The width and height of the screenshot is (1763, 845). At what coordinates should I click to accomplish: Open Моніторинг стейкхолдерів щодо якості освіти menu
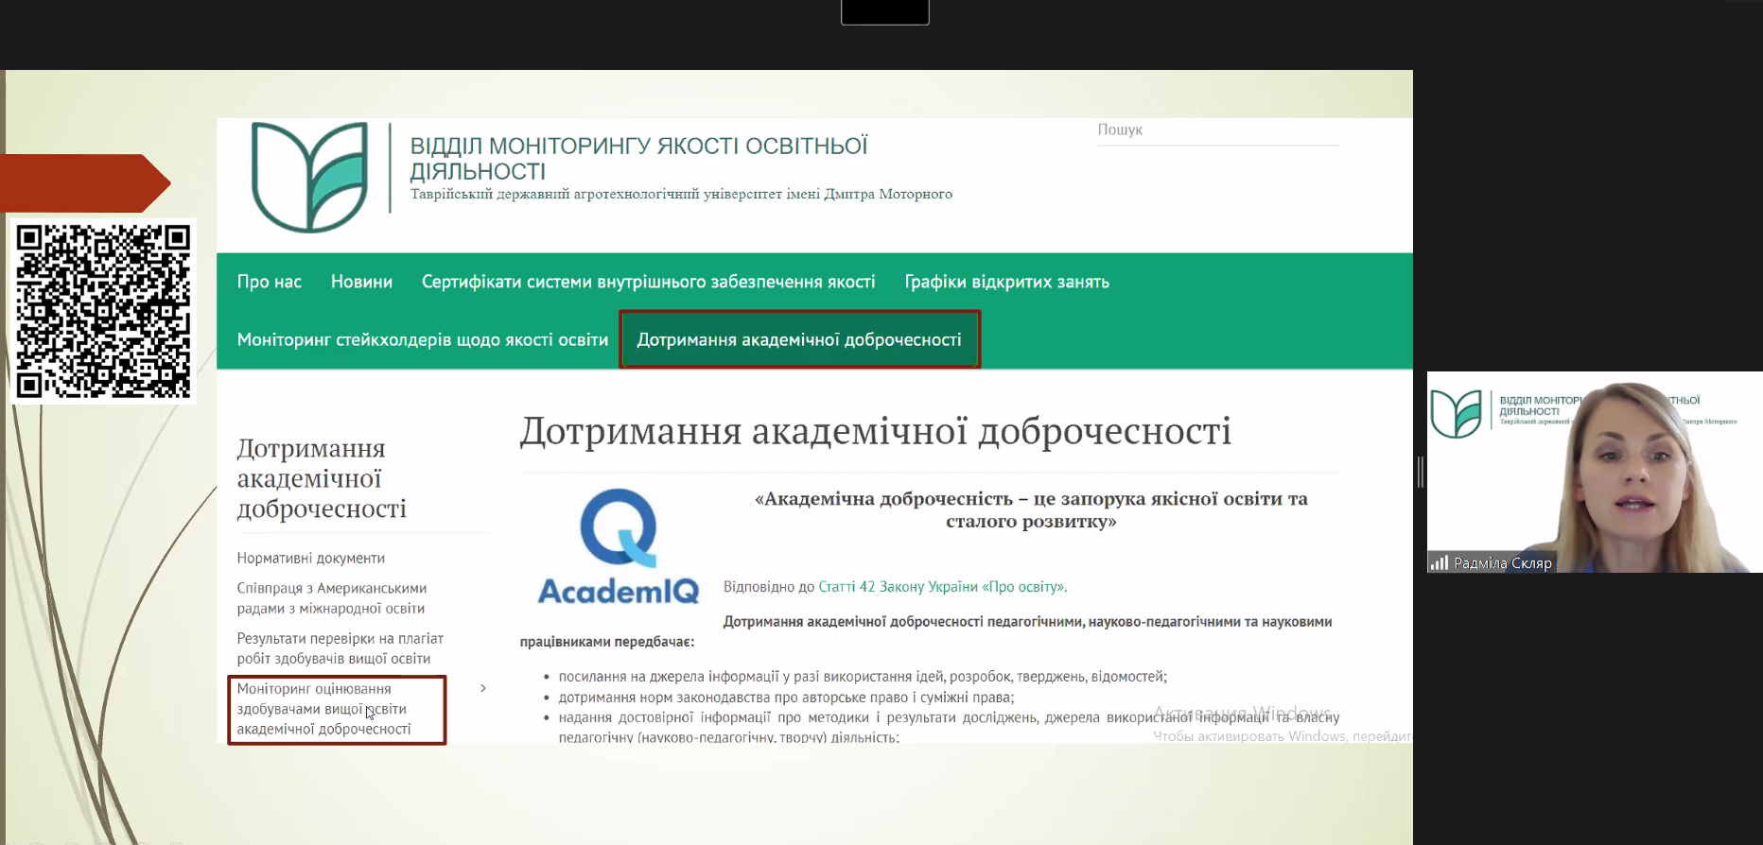[x=423, y=339]
